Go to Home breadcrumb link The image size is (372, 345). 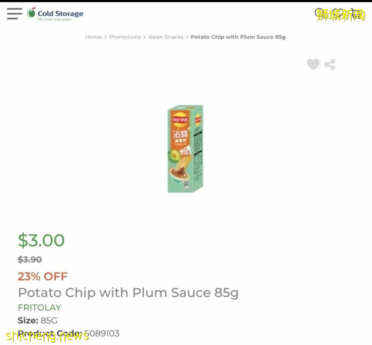click(93, 37)
